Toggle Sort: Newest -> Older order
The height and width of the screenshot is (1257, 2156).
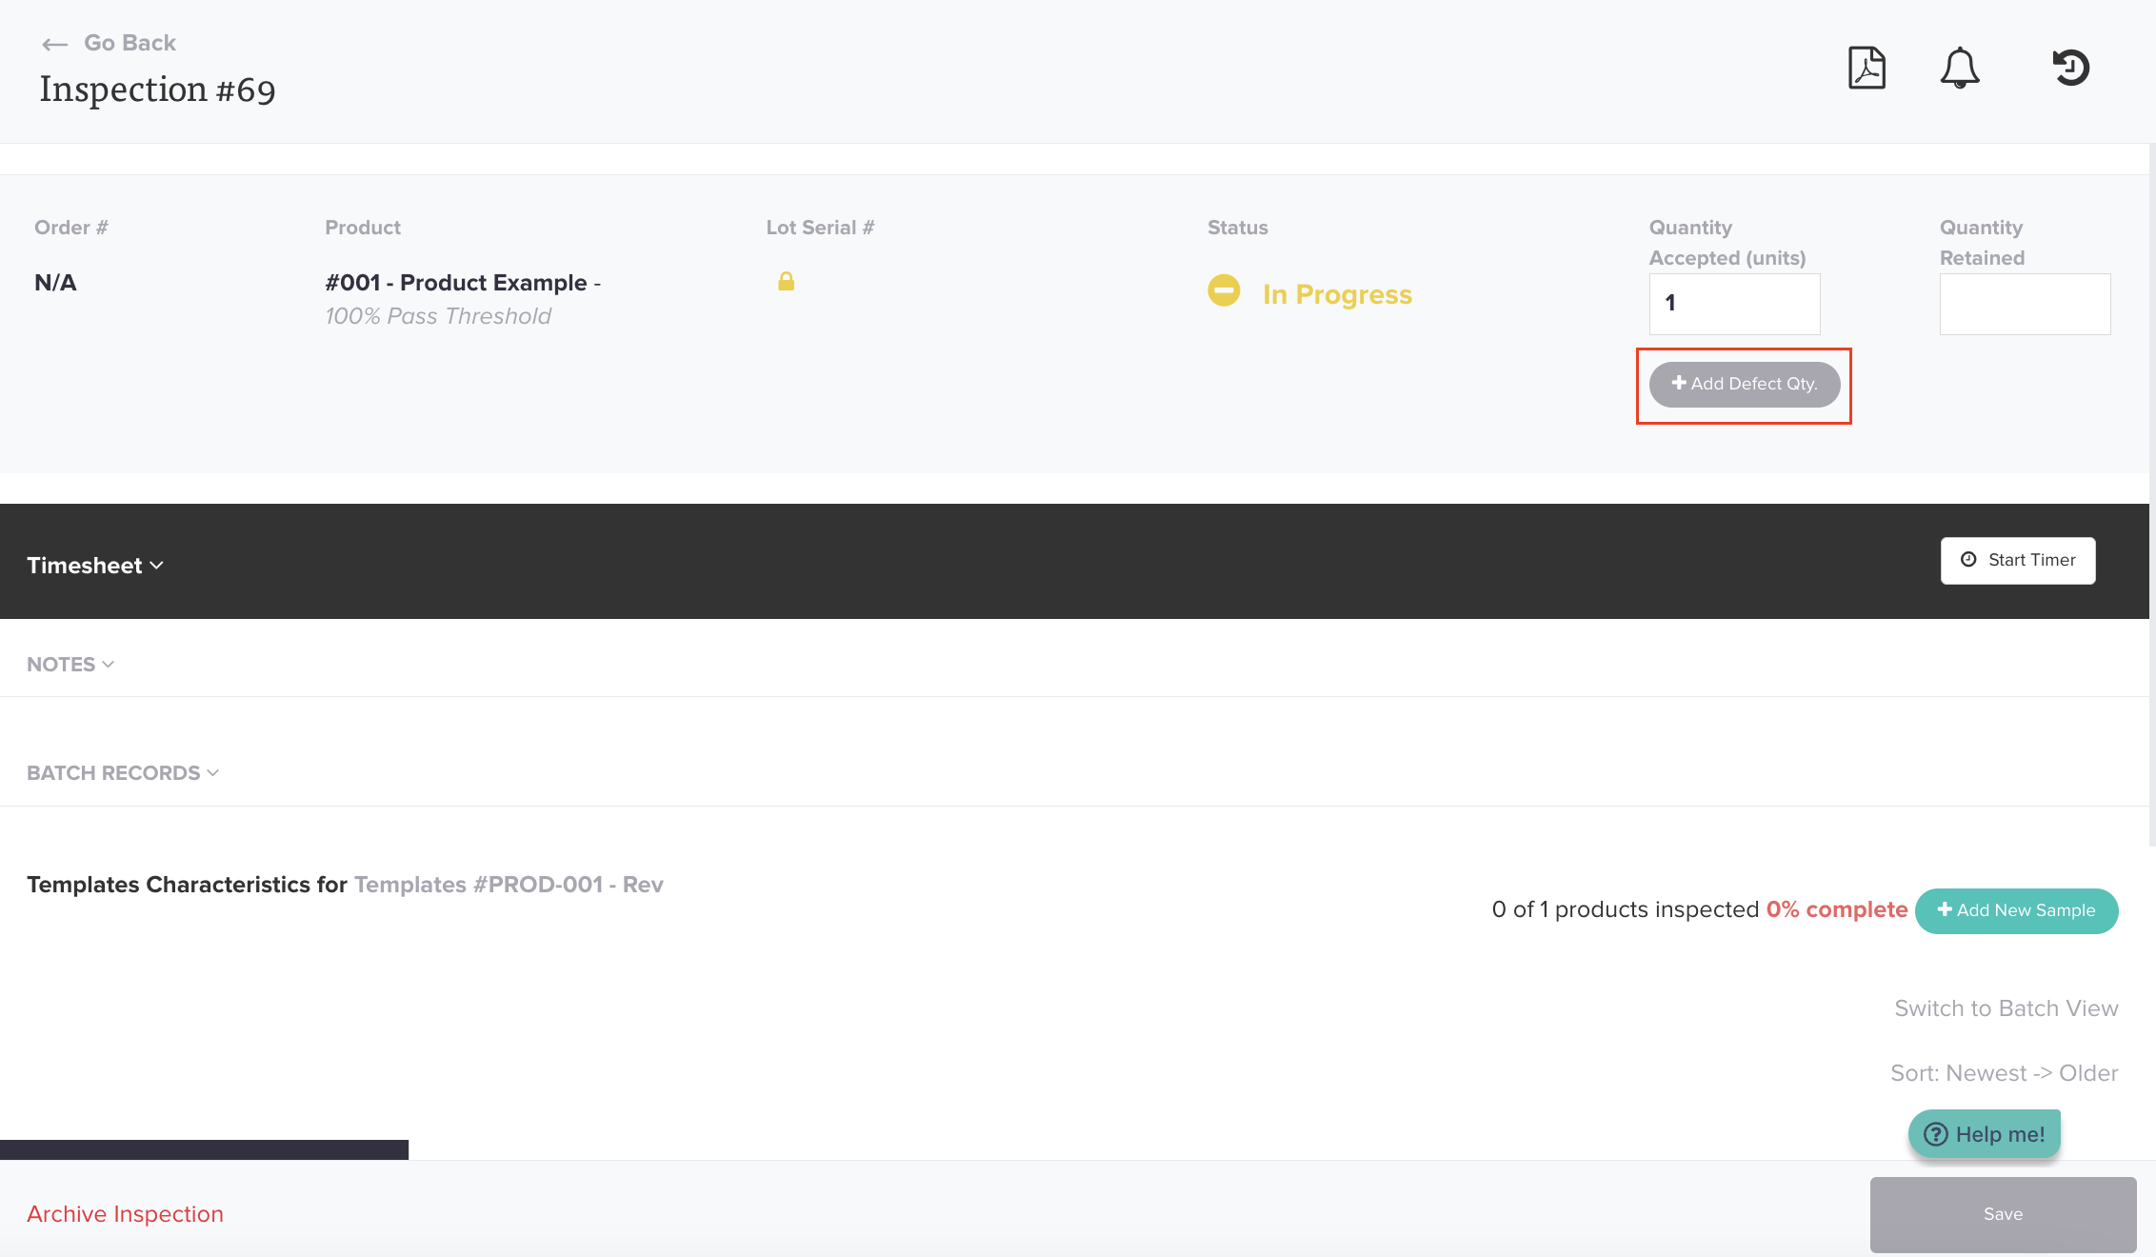tap(2004, 1073)
